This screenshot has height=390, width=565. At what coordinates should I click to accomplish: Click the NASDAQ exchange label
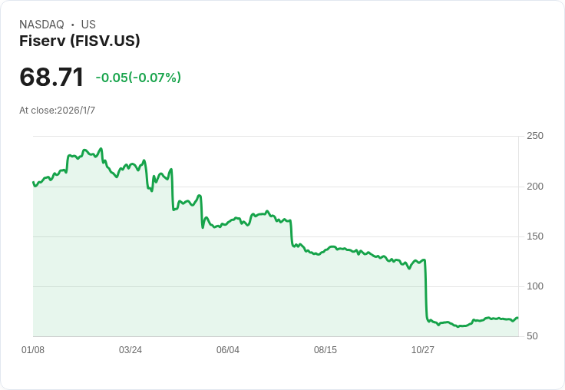pyautogui.click(x=41, y=25)
